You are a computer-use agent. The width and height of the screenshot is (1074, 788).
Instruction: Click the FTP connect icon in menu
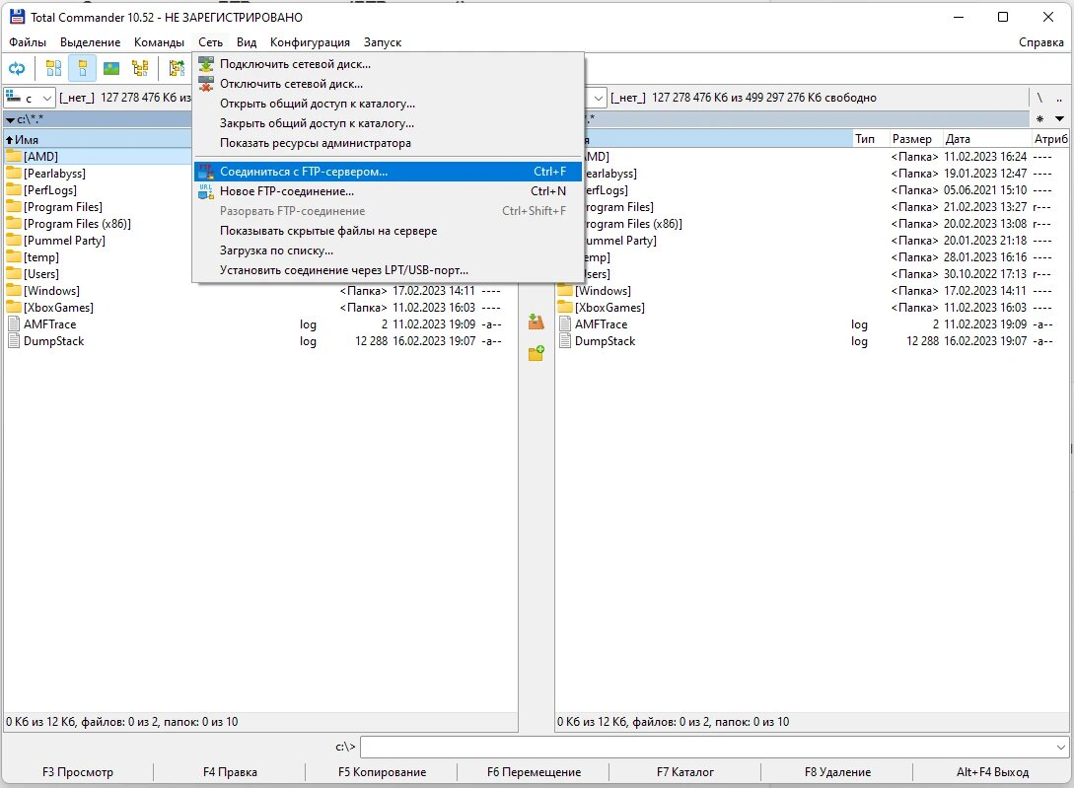pos(205,172)
